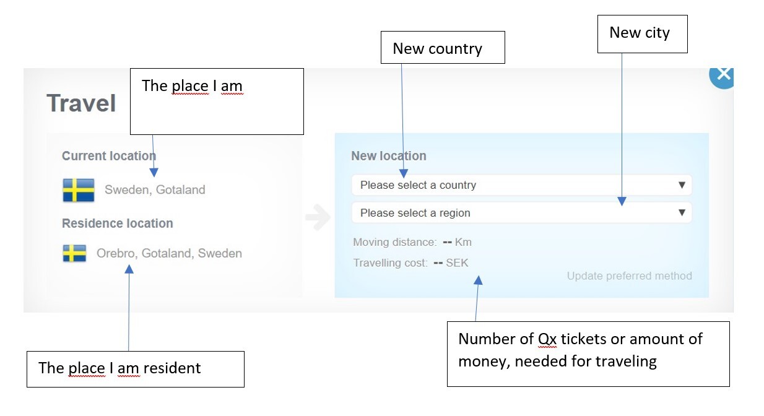Click the 'New city' annotation box
Screen dimensions: 764x416
(x=642, y=33)
